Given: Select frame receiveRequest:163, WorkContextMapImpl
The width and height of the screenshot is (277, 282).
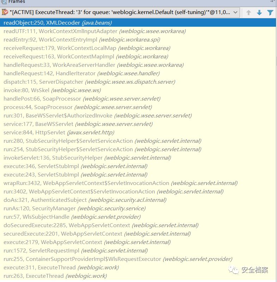Looking at the screenshot, I should (138, 57).
